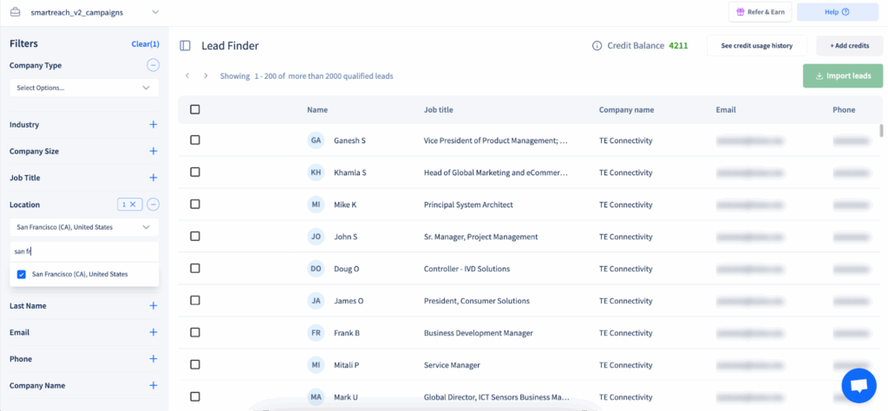The image size is (888, 411).
Task: Go to previous page of leads arrow
Action: click(x=187, y=75)
